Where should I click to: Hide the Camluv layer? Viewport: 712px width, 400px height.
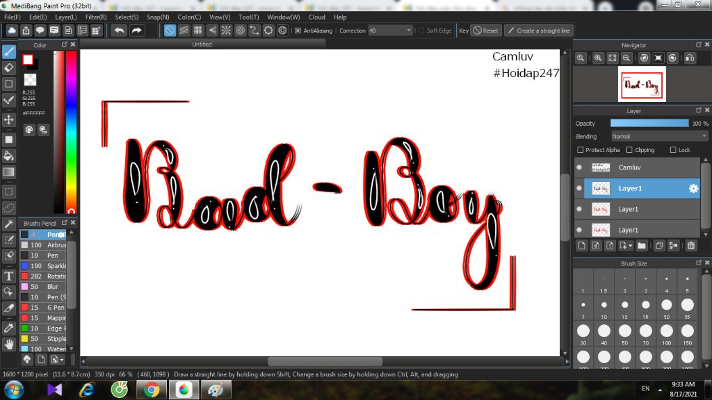579,167
